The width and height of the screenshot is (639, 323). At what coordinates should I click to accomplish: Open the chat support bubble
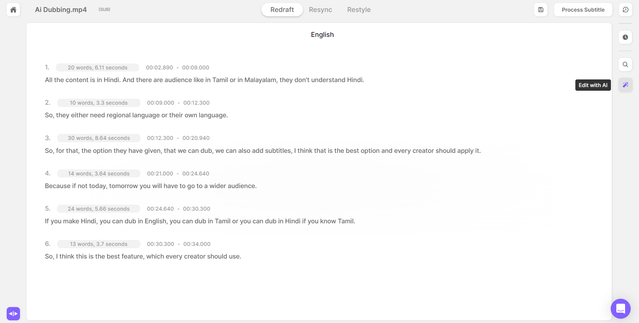point(620,309)
